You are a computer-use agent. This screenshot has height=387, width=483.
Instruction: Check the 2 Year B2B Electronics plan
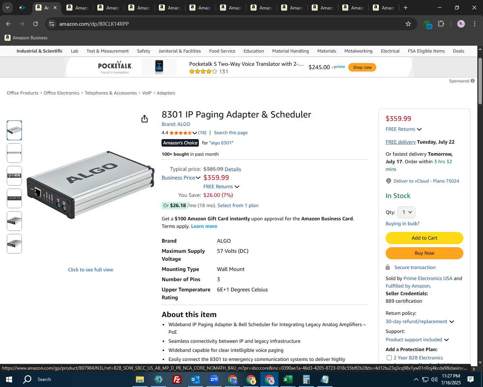click(x=389, y=358)
